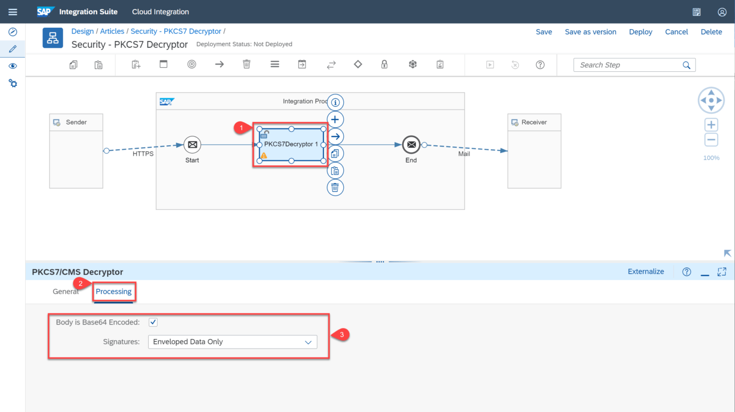Select the End message event

(x=411, y=145)
